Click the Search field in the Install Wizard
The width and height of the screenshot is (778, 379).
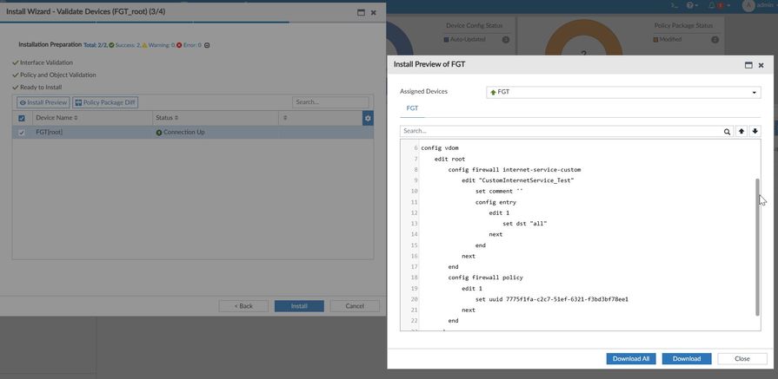[330, 102]
